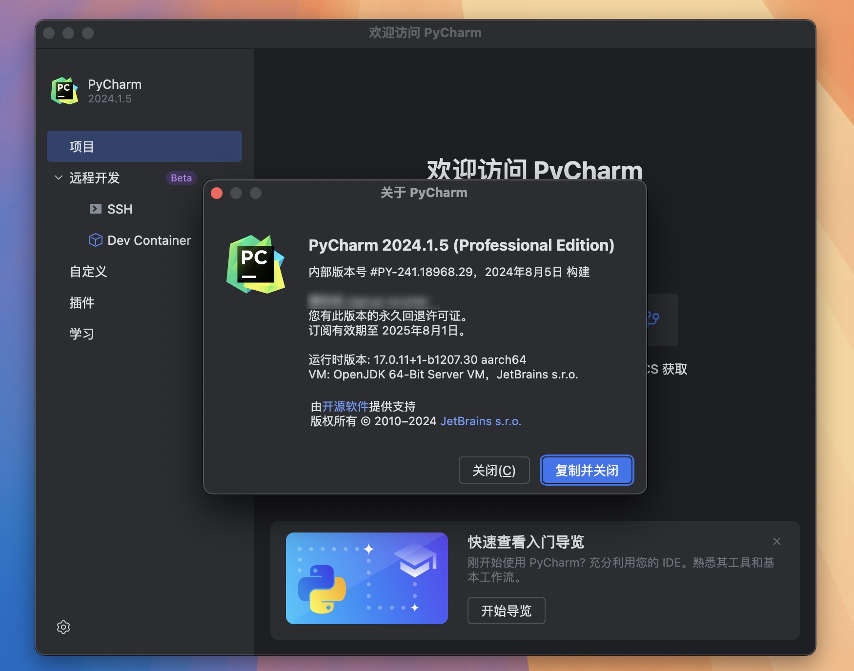The height and width of the screenshot is (671, 854).
Task: Click the Beta badge next to 远程开发
Action: click(181, 178)
